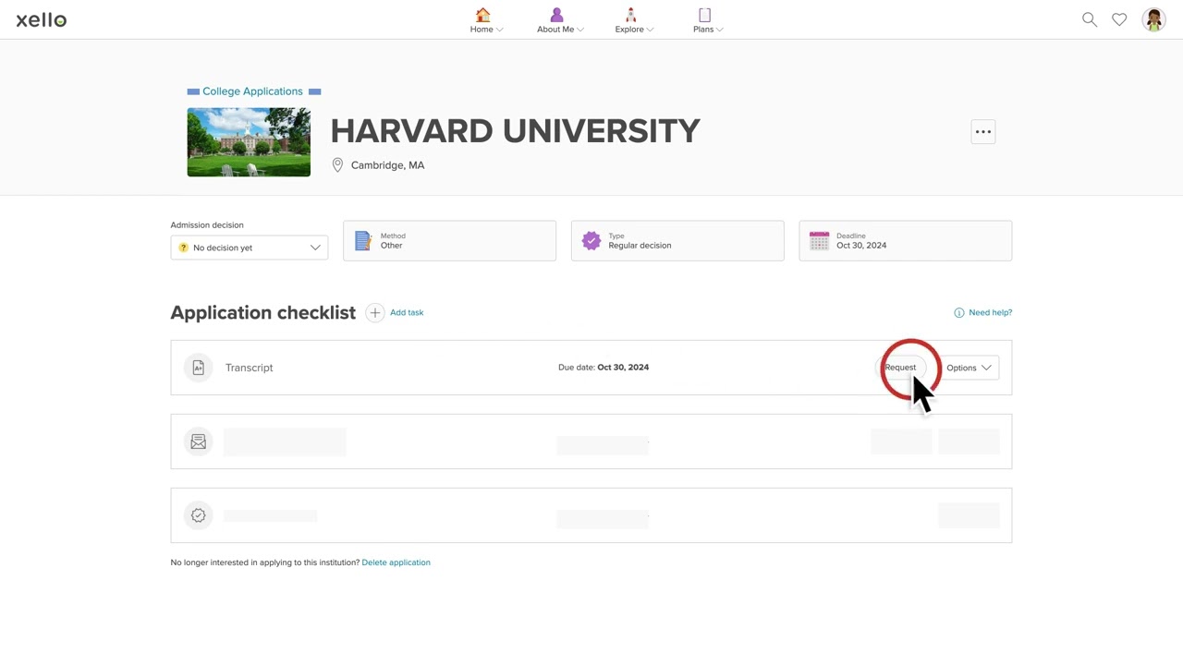Click the Xello logo
The image size is (1183, 665).
pyautogui.click(x=42, y=19)
